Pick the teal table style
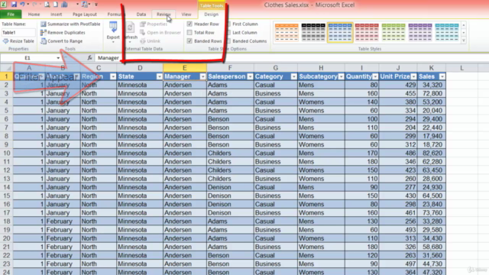Viewport: 489px width, 275px height. [447, 32]
